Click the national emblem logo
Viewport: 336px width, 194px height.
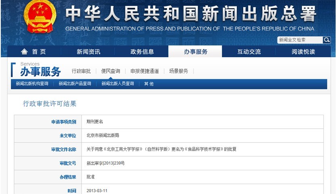(x=40, y=16)
